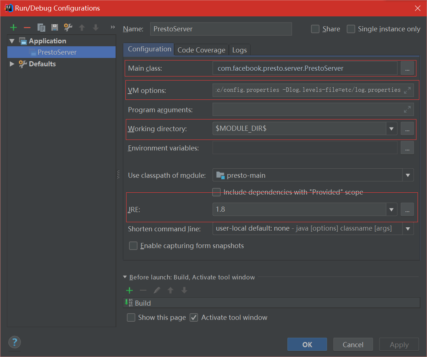
Task: Select the Build task in the Before launch list
Action: click(272, 303)
